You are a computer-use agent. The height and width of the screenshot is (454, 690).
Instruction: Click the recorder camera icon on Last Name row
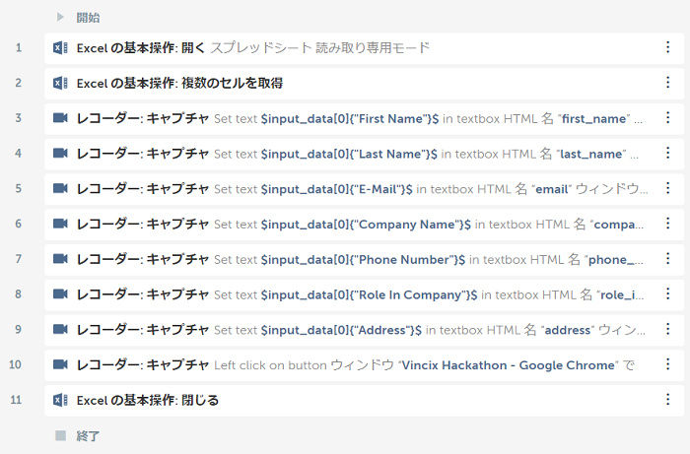pyautogui.click(x=60, y=153)
